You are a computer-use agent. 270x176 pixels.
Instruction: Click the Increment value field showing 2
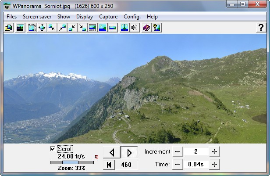point(196,151)
